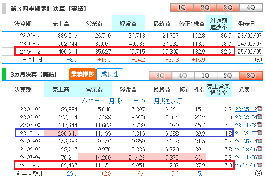
Task: Click highlighted sales value 230,946
Action: 68,133
